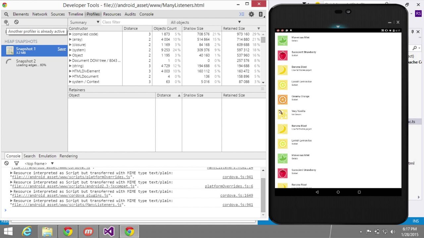Tap the Android recent apps button
Screen dimensions: 424x238
pyautogui.click(x=359, y=192)
